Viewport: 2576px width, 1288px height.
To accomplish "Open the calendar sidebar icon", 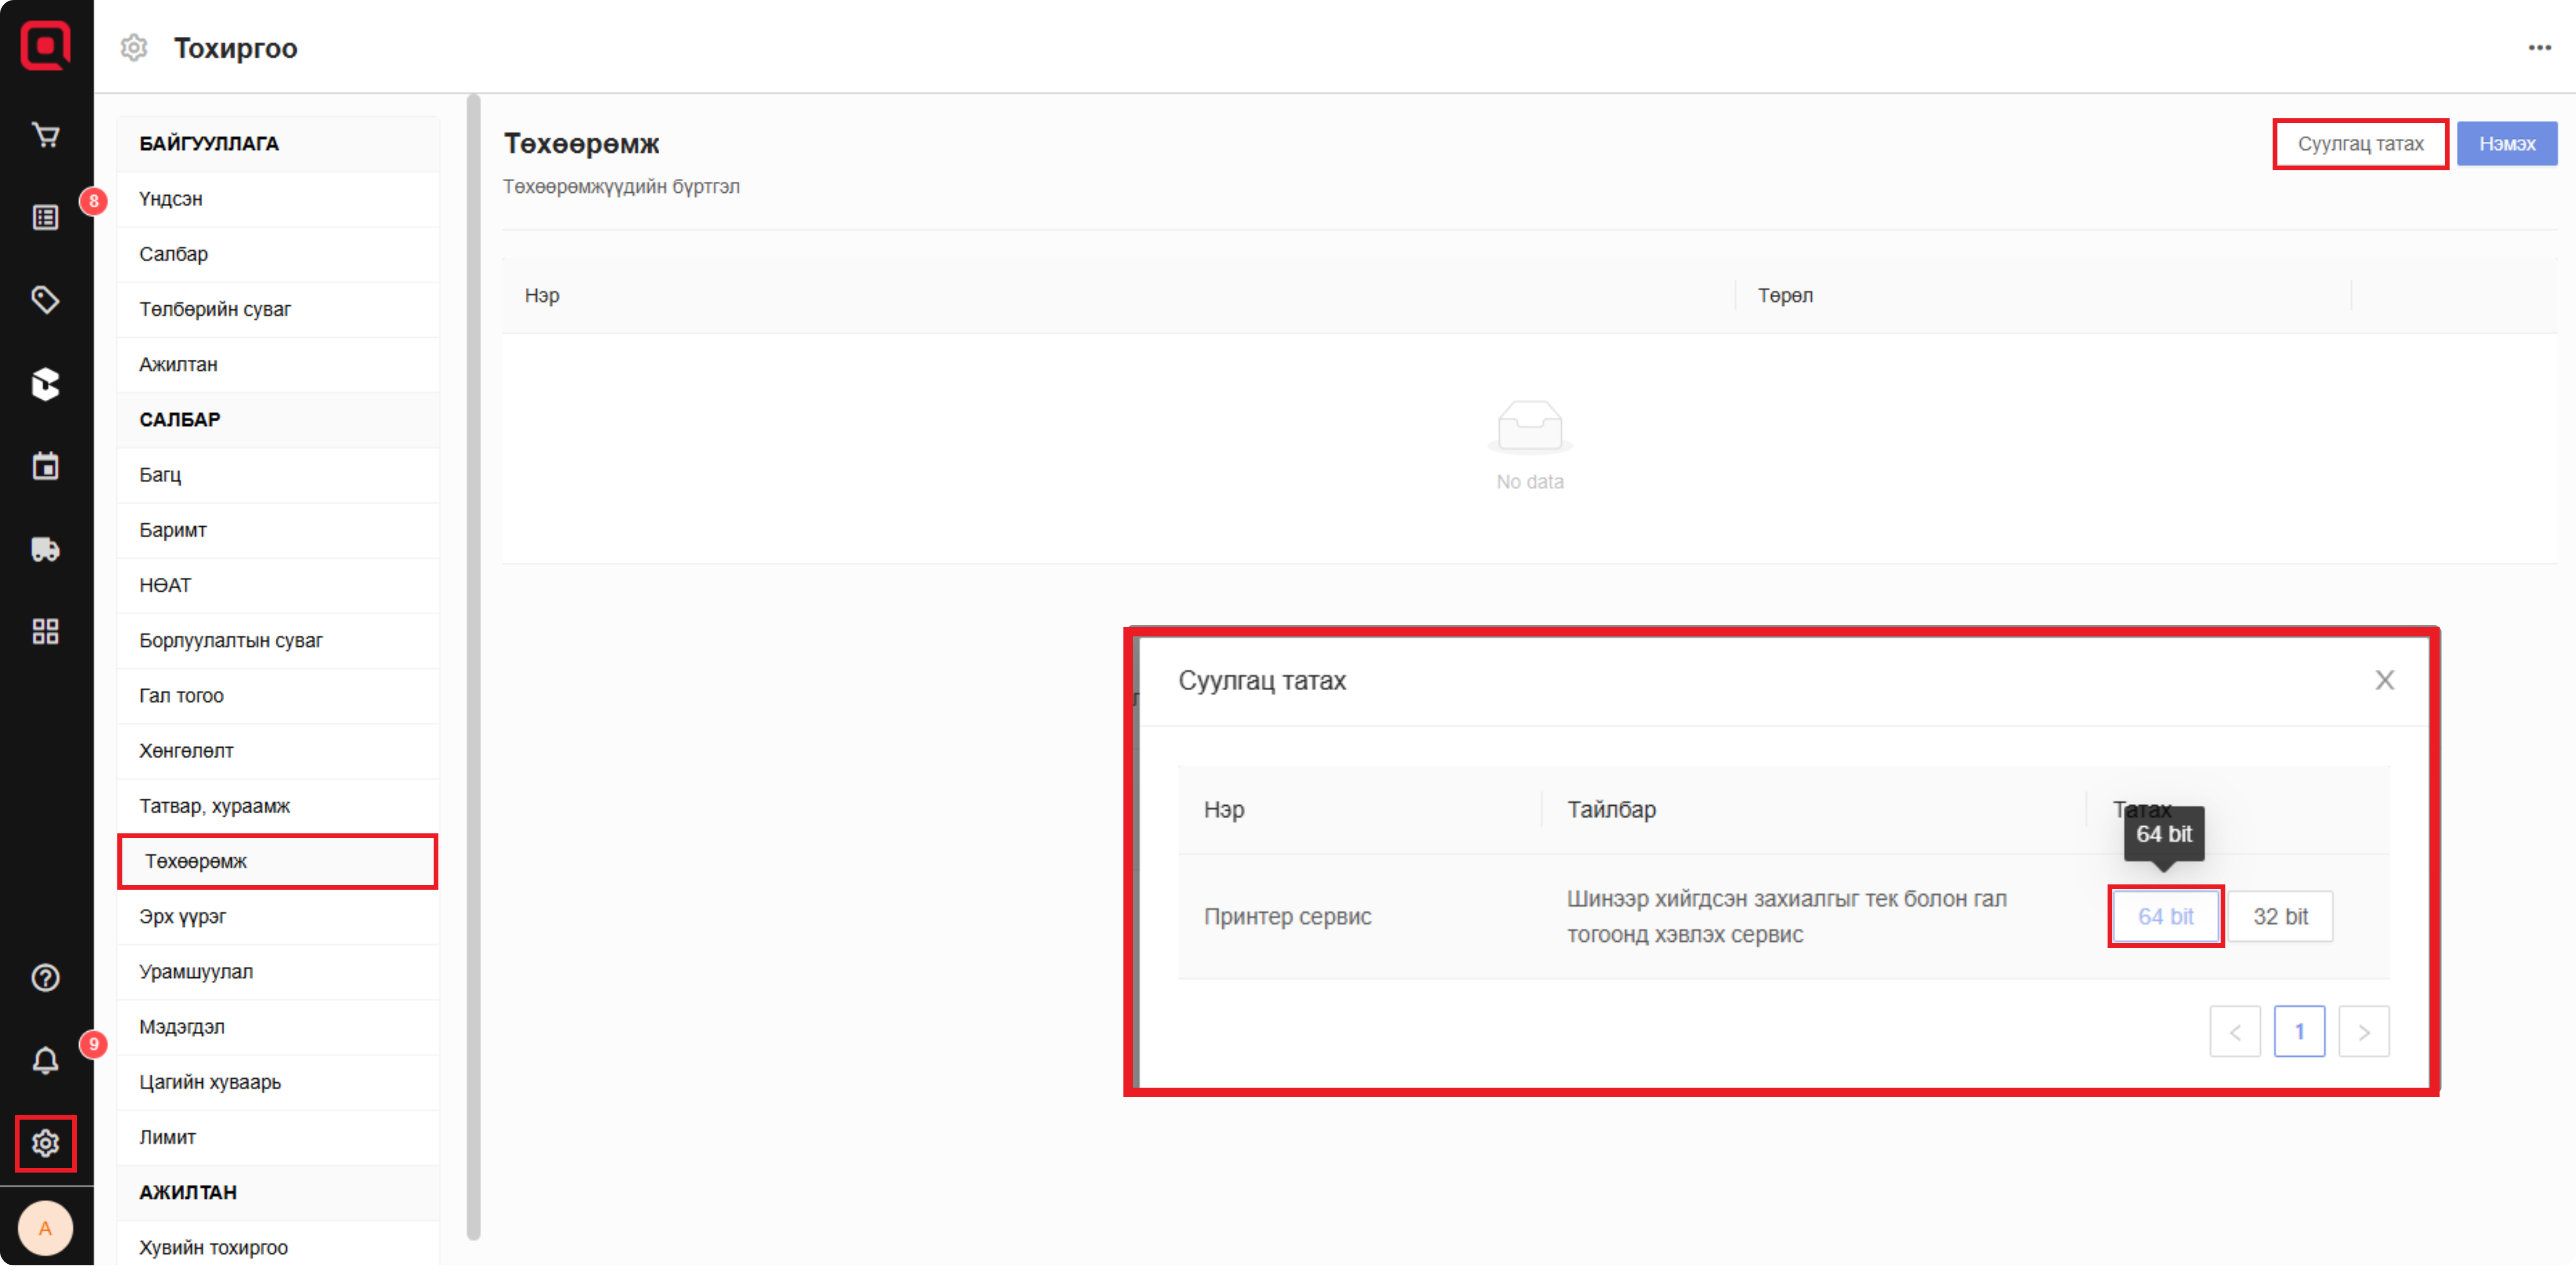I will (45, 466).
